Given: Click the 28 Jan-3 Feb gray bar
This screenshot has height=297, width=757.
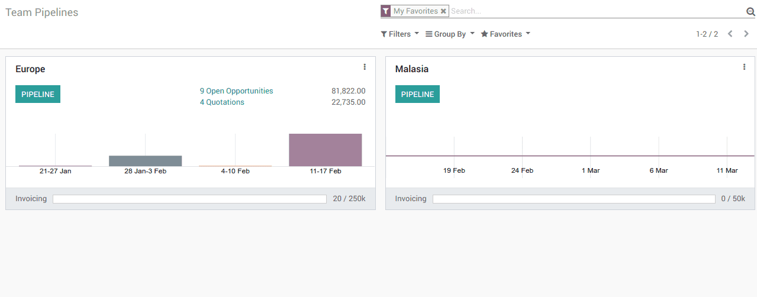Looking at the screenshot, I should tap(146, 161).
